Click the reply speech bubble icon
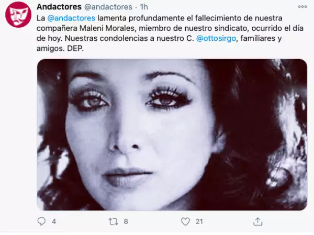The height and width of the screenshot is (235, 314). 41,221
